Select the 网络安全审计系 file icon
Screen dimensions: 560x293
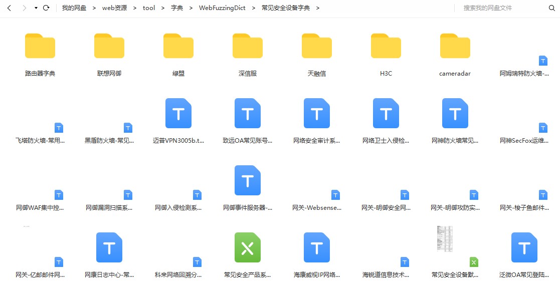click(x=317, y=113)
